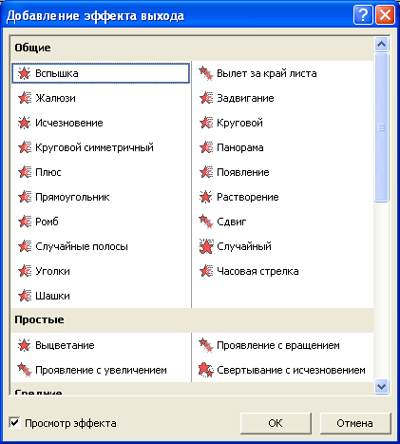Click the Шашки effect icon
The width and height of the screenshot is (400, 444).
[25, 296]
